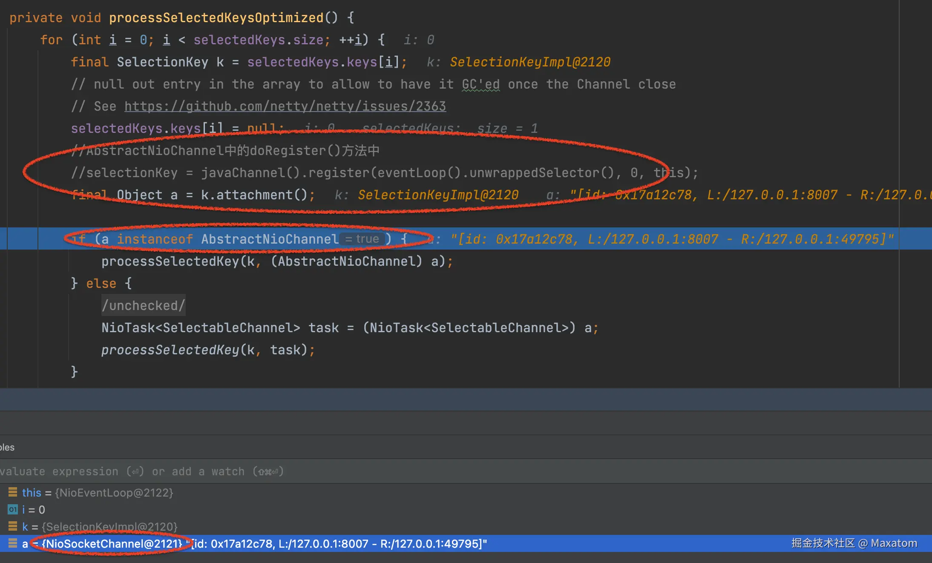Open the netty issues 2363 GitHub link
The height and width of the screenshot is (563, 932).
point(285,106)
